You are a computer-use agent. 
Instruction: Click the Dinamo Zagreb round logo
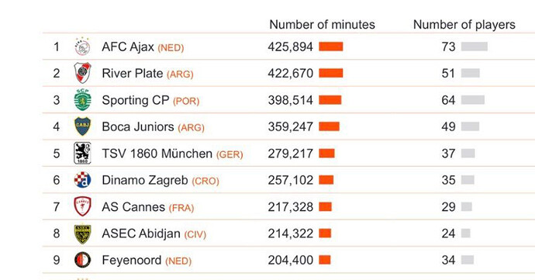82,180
